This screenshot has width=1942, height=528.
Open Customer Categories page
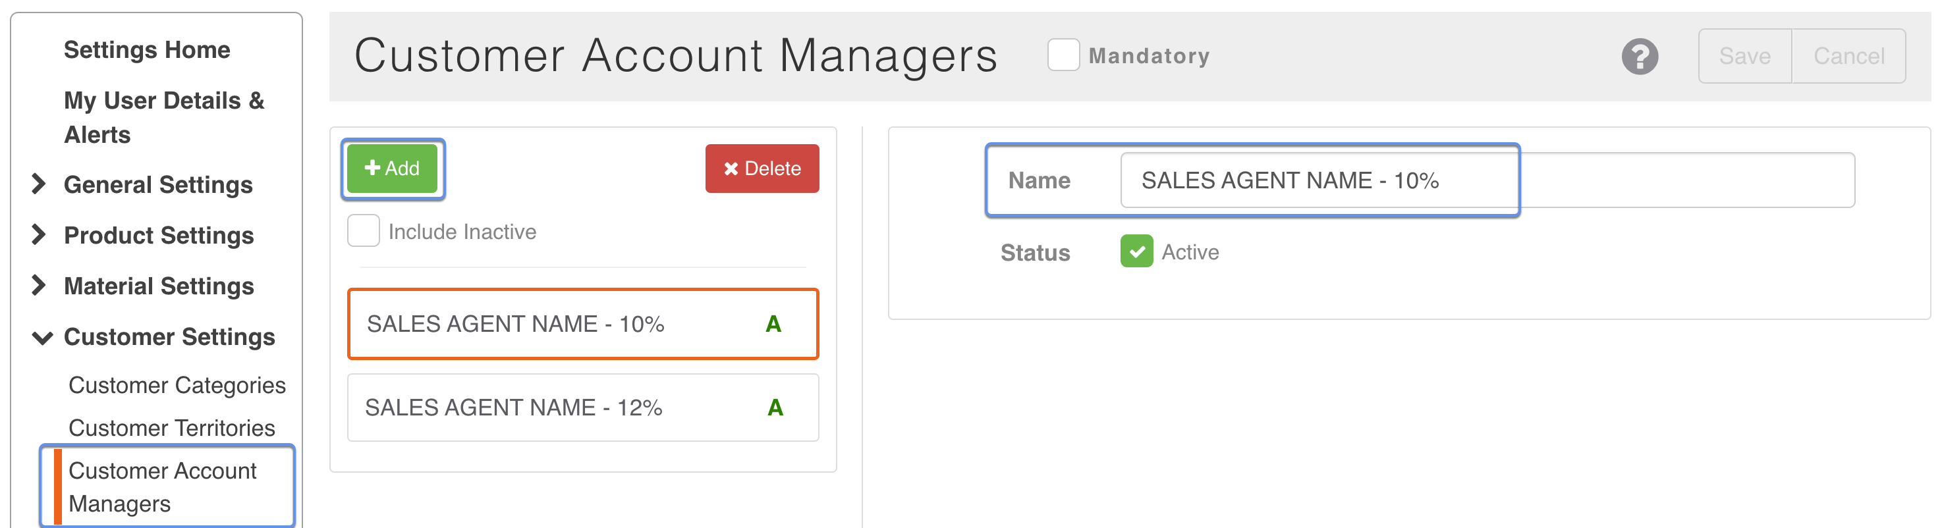(x=177, y=385)
